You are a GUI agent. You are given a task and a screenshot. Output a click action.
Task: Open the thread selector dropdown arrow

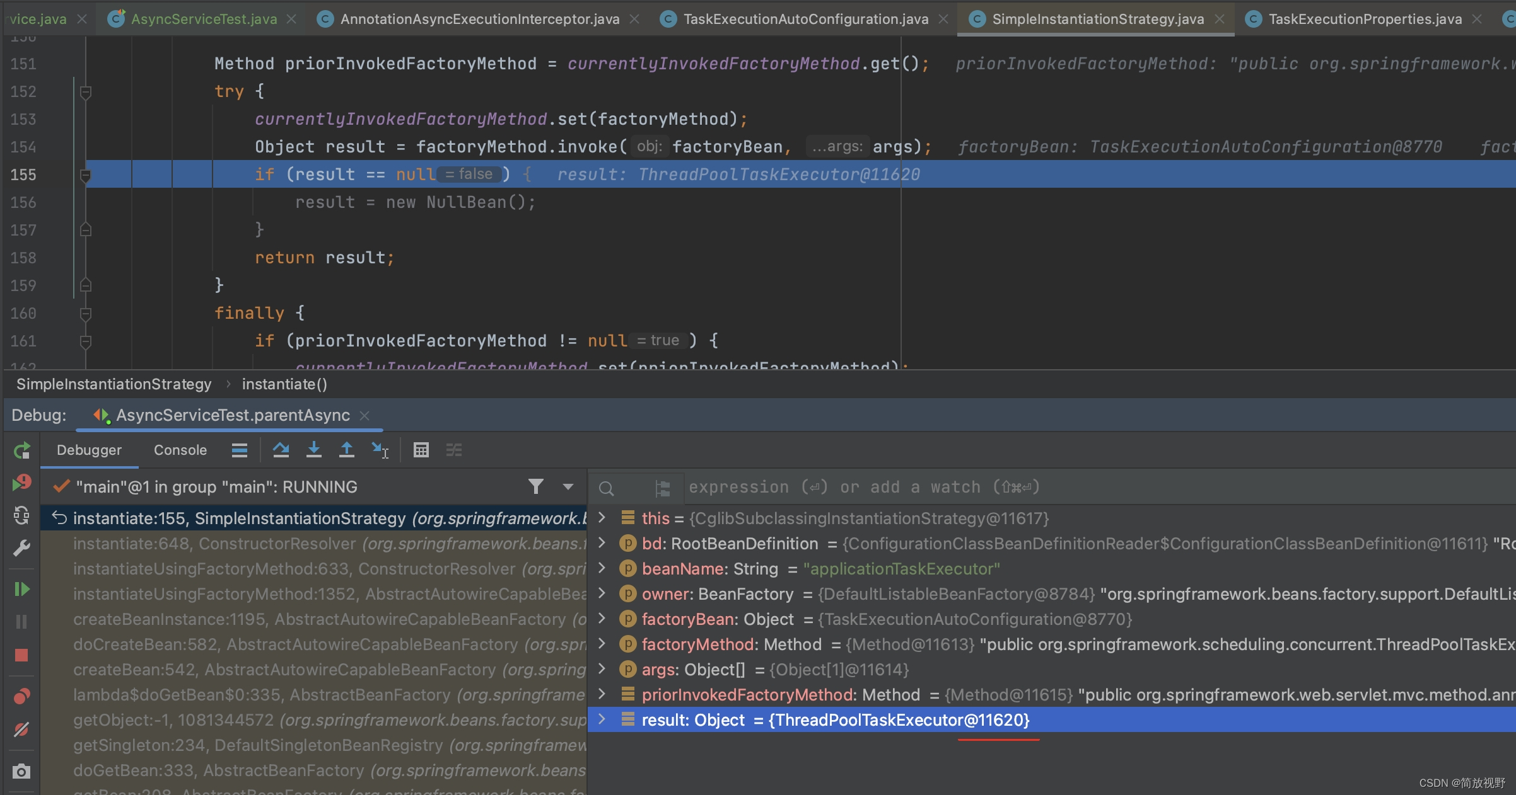coord(568,486)
